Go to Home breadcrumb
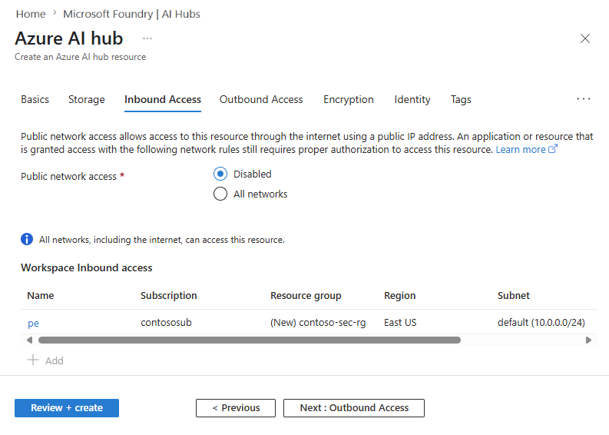The image size is (609, 435). 31,14
